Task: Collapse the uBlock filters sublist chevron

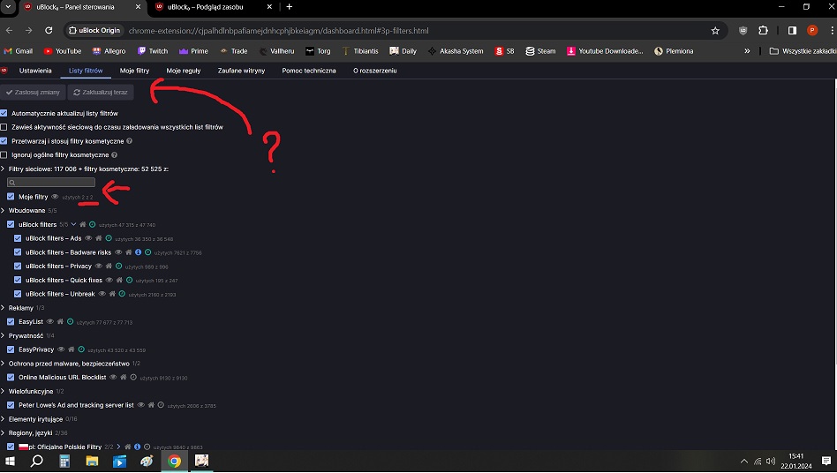Action: (x=74, y=224)
